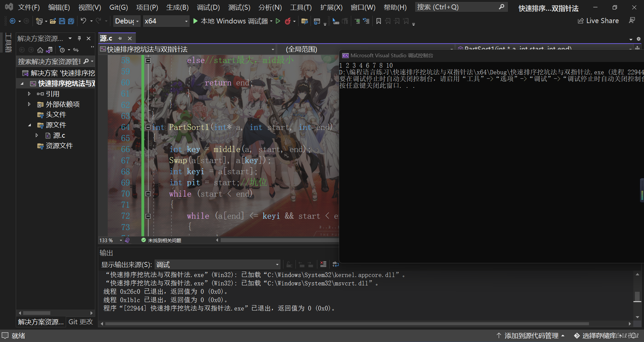Image resolution: width=644 pixels, height=342 pixels.
Task: Open the project scope dropdown above the editor
Action: (x=187, y=49)
